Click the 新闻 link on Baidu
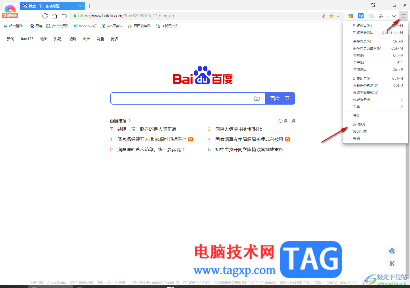The height and width of the screenshot is (288, 410). (x=10, y=39)
